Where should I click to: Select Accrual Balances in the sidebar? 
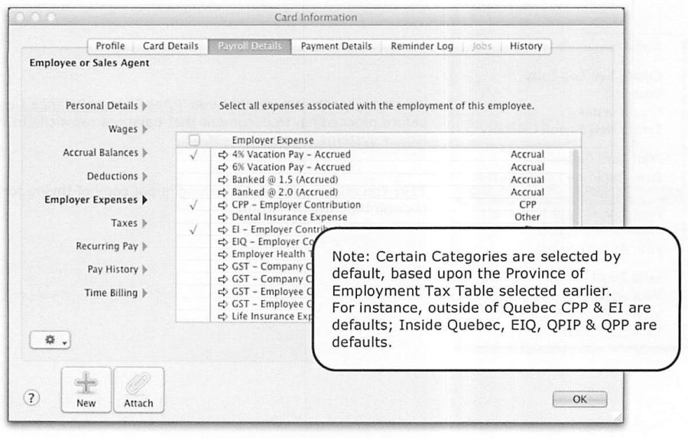(x=100, y=153)
